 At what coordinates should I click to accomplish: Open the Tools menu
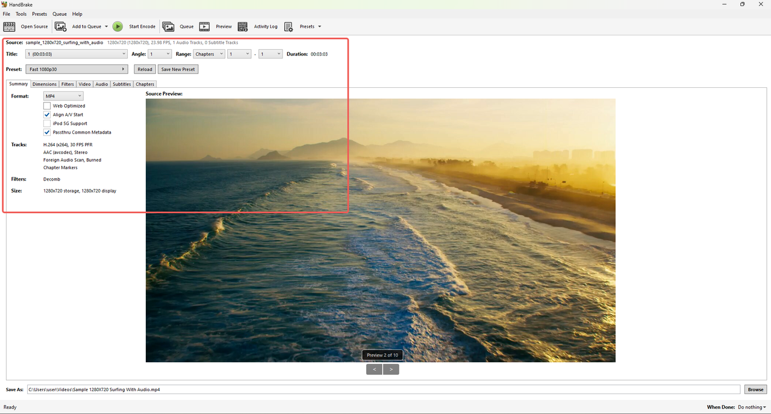21,14
